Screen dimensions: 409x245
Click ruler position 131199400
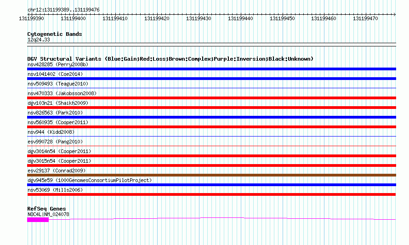tap(73, 18)
